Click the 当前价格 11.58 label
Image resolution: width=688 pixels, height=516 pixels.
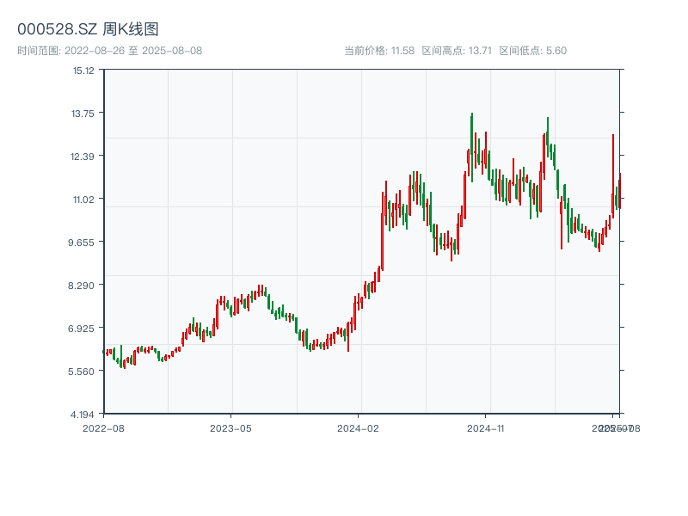379,51
